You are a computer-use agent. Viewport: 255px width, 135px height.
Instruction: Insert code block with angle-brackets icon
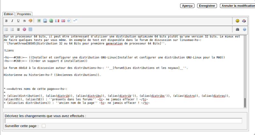[69, 21]
